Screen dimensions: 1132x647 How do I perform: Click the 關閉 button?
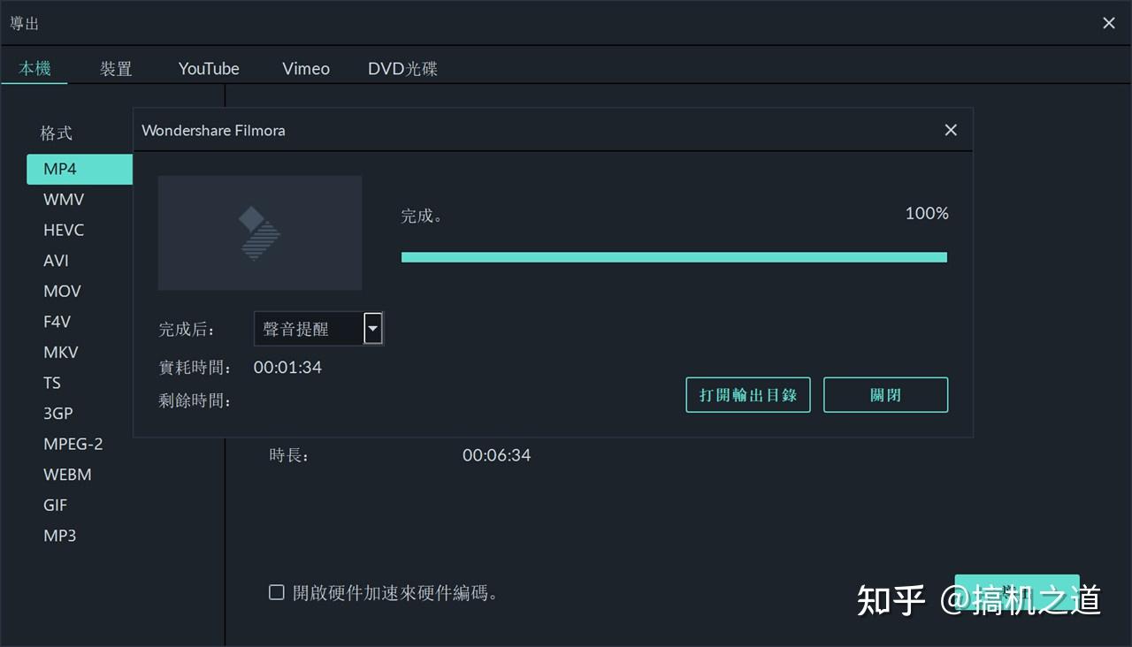pyautogui.click(x=885, y=395)
